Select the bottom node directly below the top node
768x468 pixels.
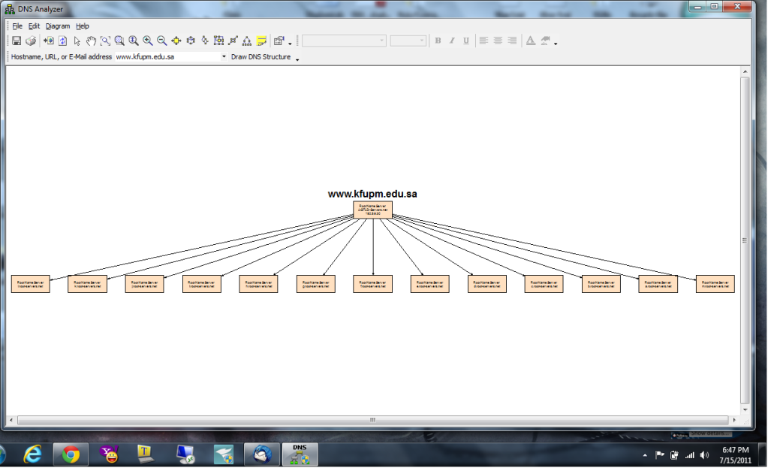372,284
